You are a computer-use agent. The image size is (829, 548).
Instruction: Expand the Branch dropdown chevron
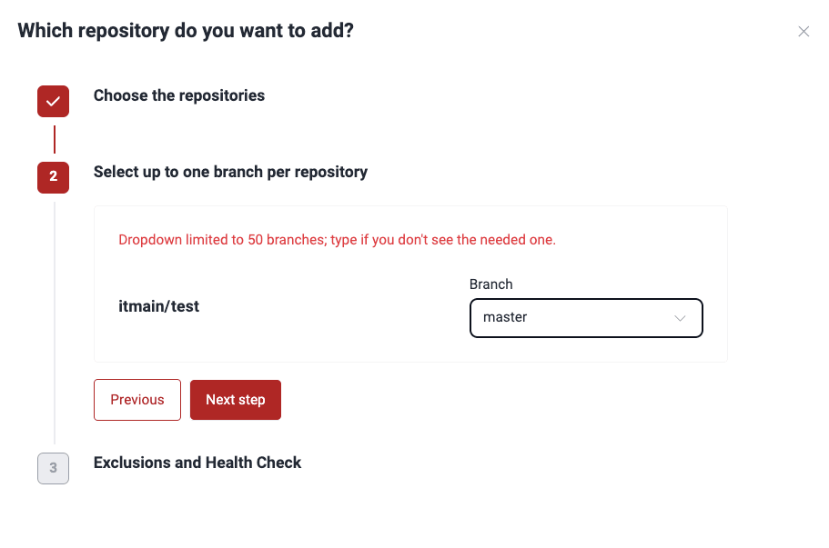tap(680, 318)
